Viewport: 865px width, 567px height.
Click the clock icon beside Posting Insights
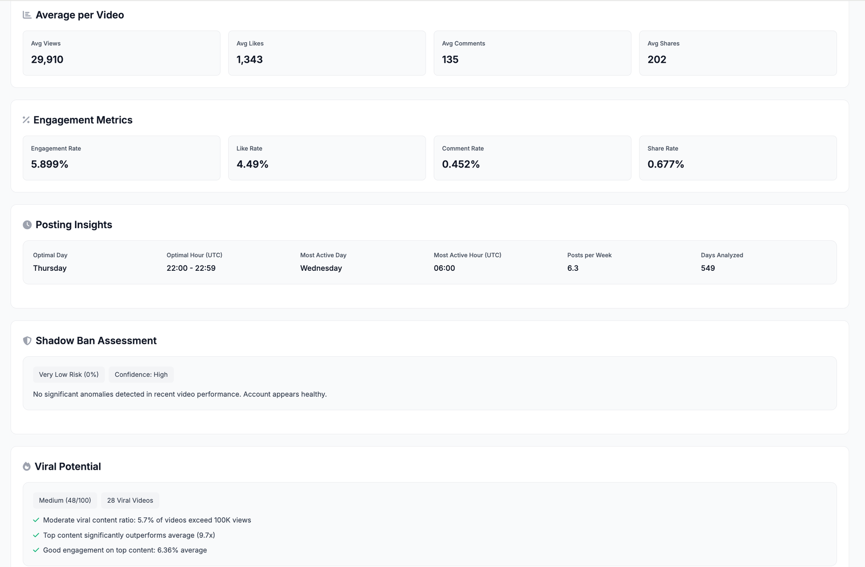(27, 225)
